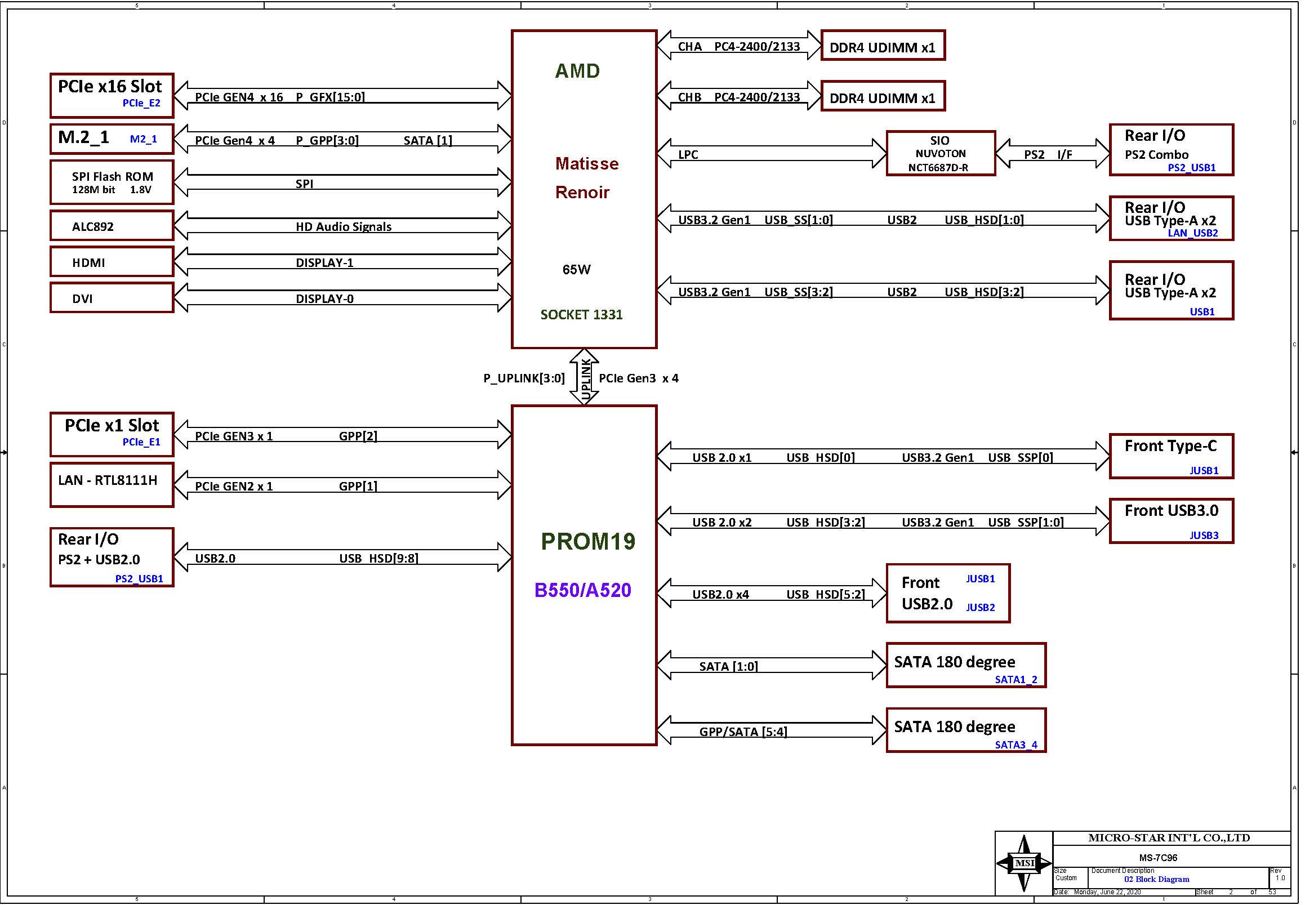Click the 'P_GFX[15:0]' signal name
The image size is (1305, 905).
tap(331, 97)
